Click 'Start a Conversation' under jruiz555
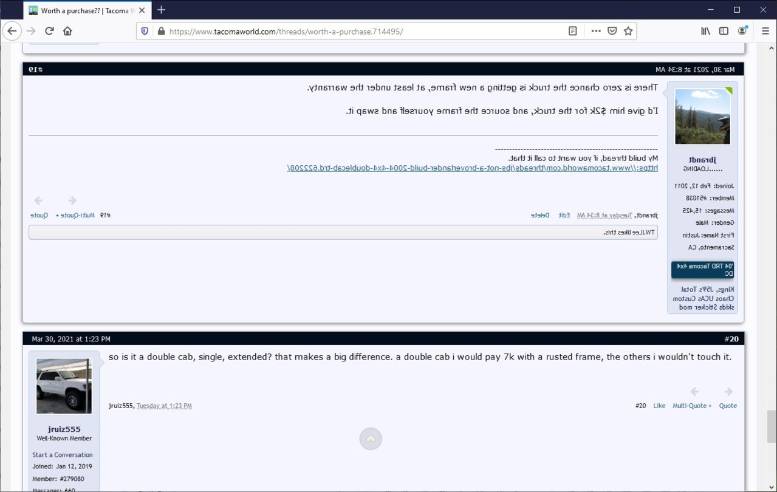Viewport: 777px width, 492px height. pos(63,455)
